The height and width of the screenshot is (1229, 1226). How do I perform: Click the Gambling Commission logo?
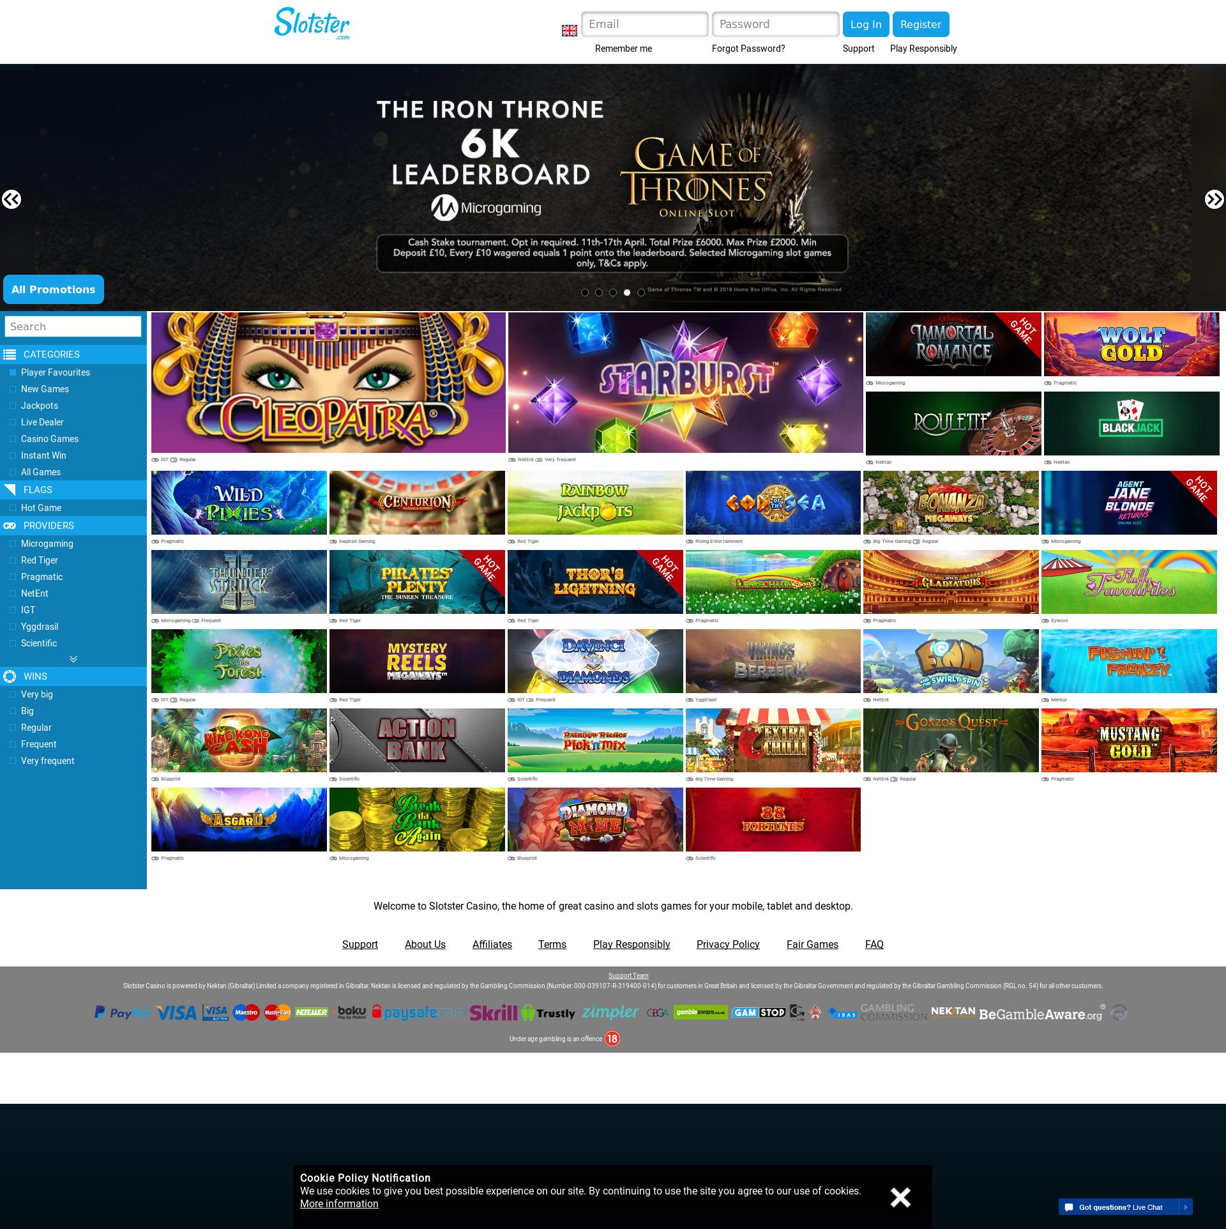[893, 1012]
